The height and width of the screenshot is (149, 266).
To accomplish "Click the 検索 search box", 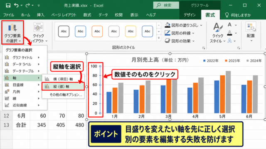I will (x=166, y=5).
